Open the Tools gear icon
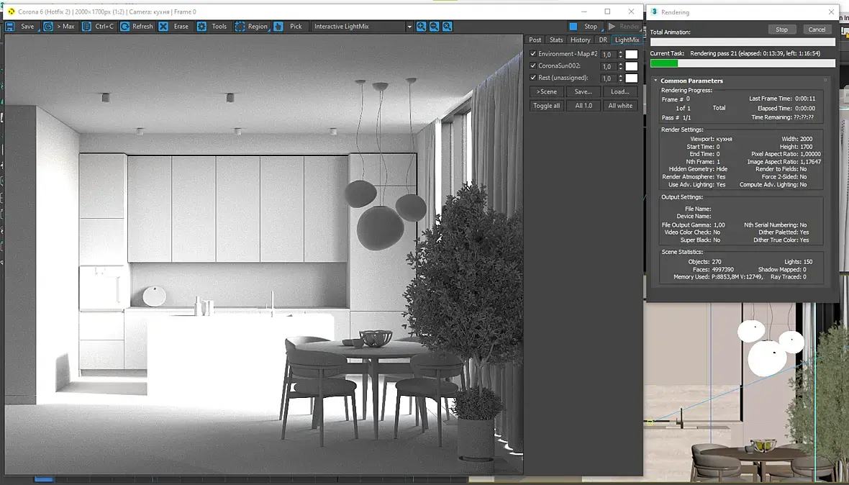This screenshot has width=849, height=485. 201,27
